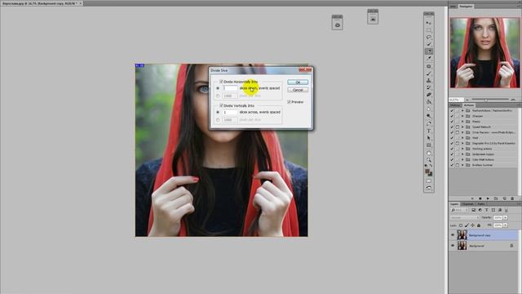Screen dimensions: 522x294
Task: Select the Layers tab
Action: pyautogui.click(x=454, y=204)
